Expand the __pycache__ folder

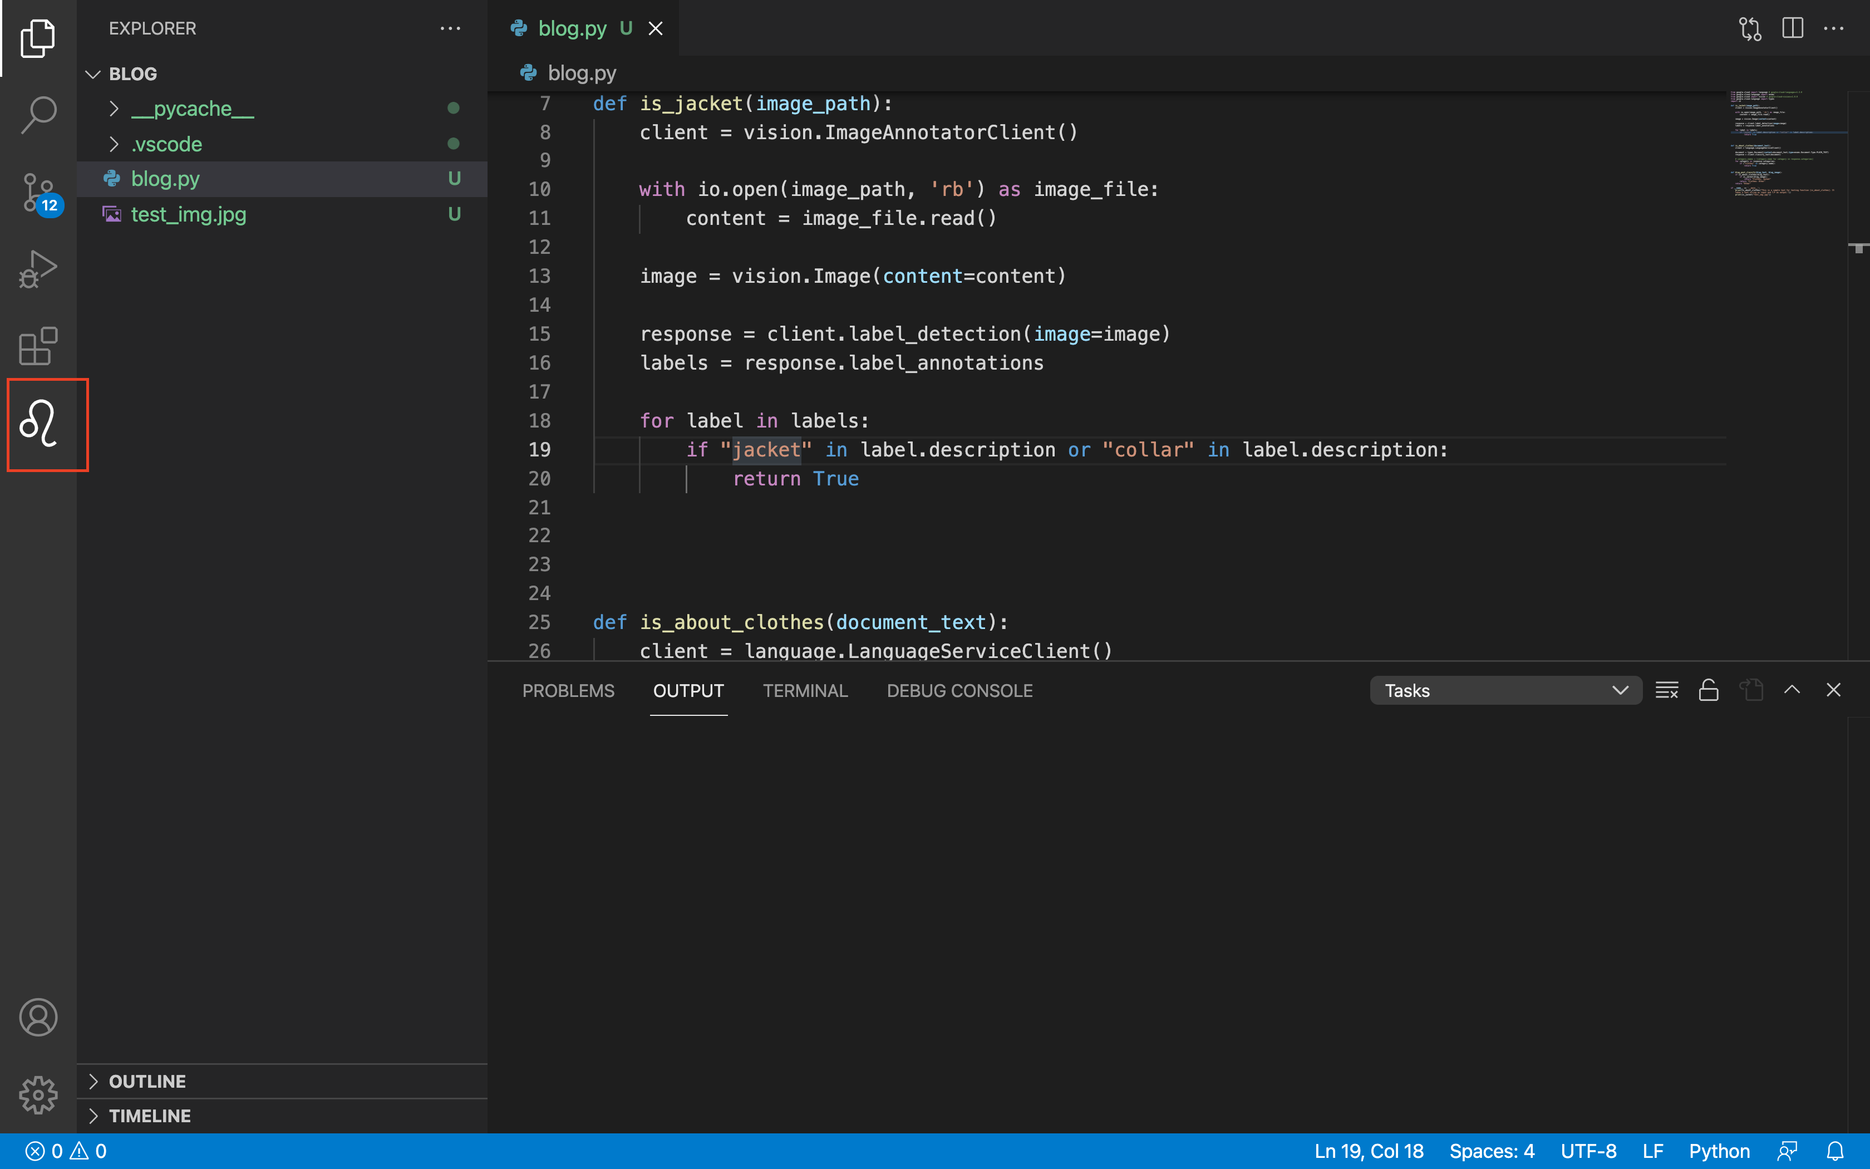[193, 108]
